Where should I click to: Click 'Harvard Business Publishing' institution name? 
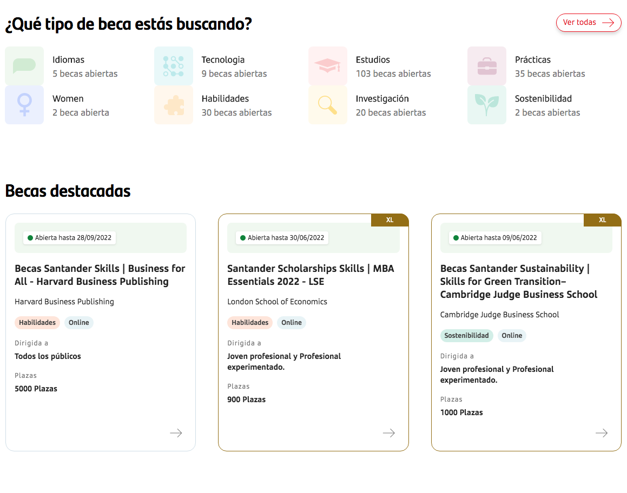coord(64,302)
